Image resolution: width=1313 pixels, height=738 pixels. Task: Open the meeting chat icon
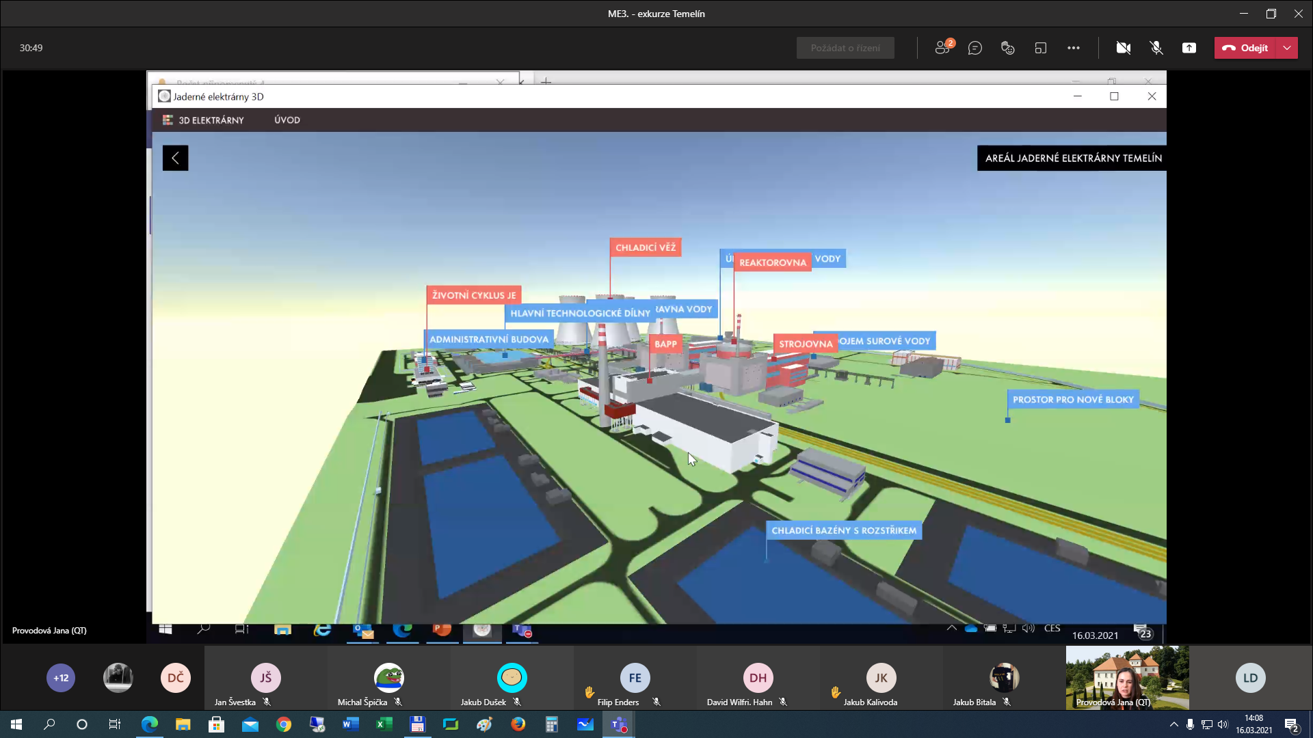pos(975,48)
